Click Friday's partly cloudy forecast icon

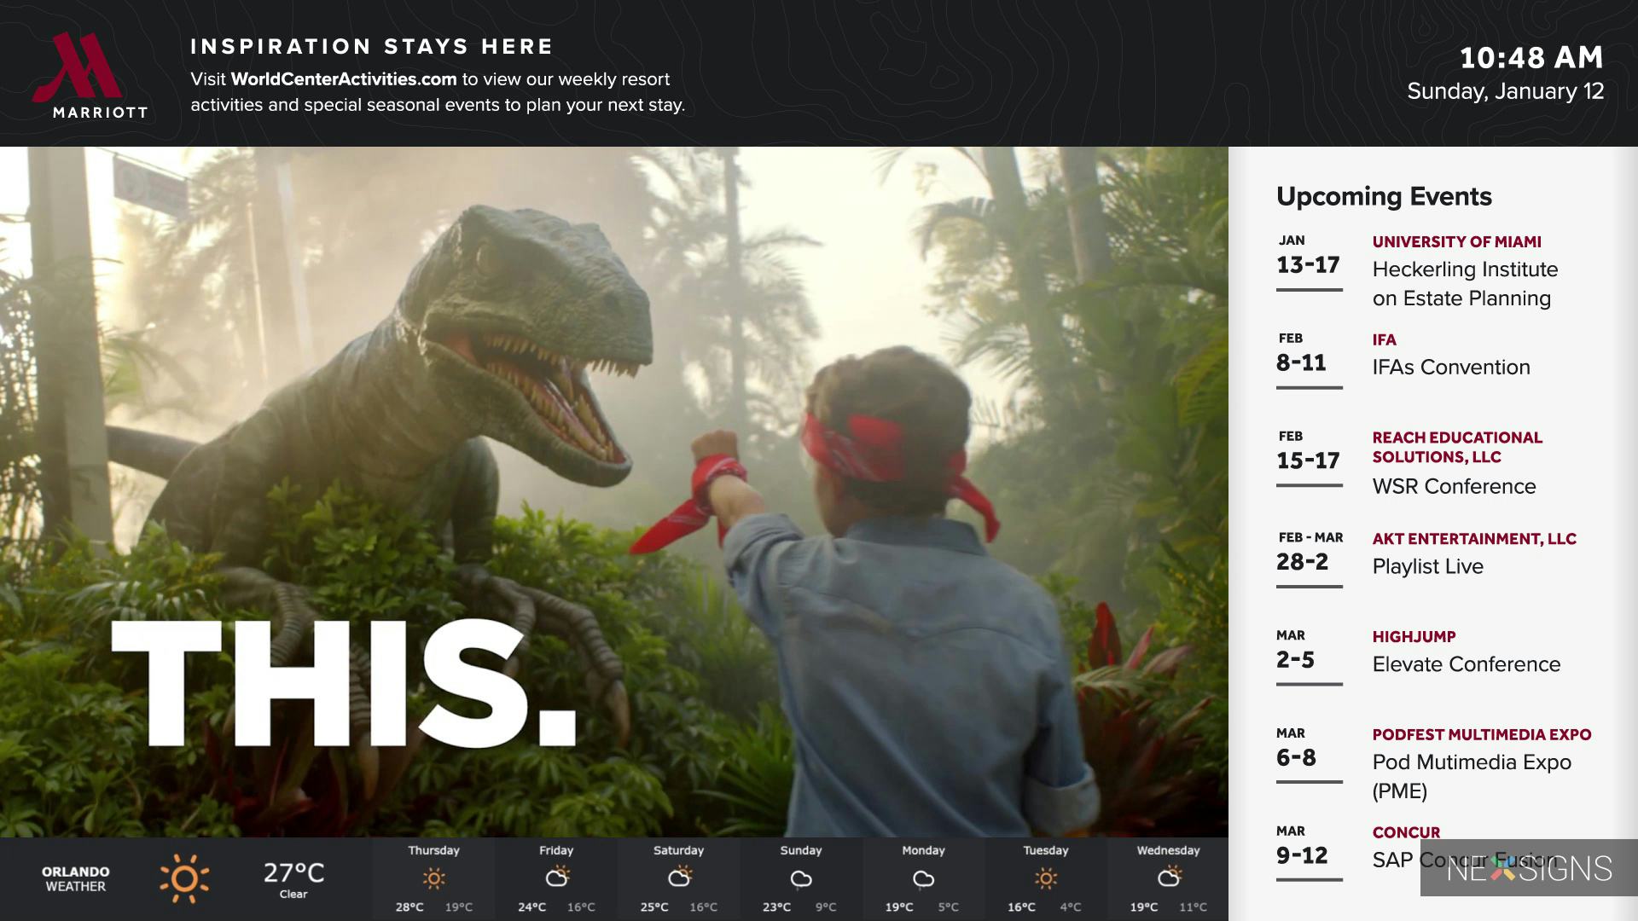tap(556, 877)
